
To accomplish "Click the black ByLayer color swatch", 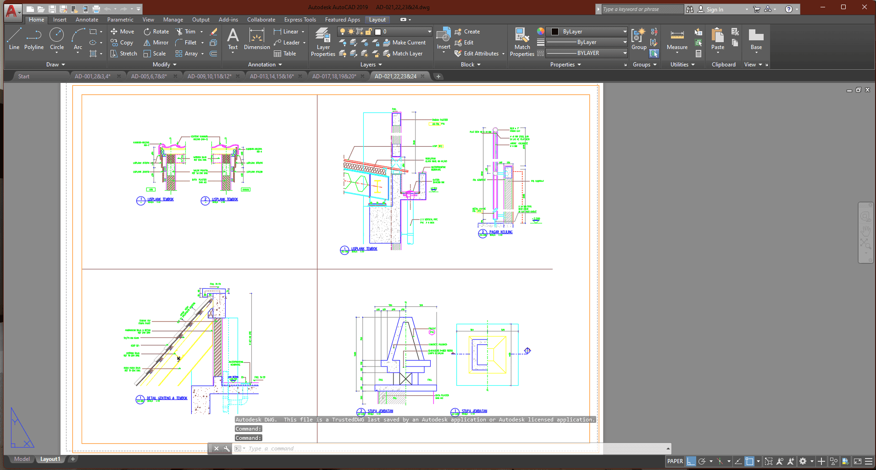I will pyautogui.click(x=555, y=32).
